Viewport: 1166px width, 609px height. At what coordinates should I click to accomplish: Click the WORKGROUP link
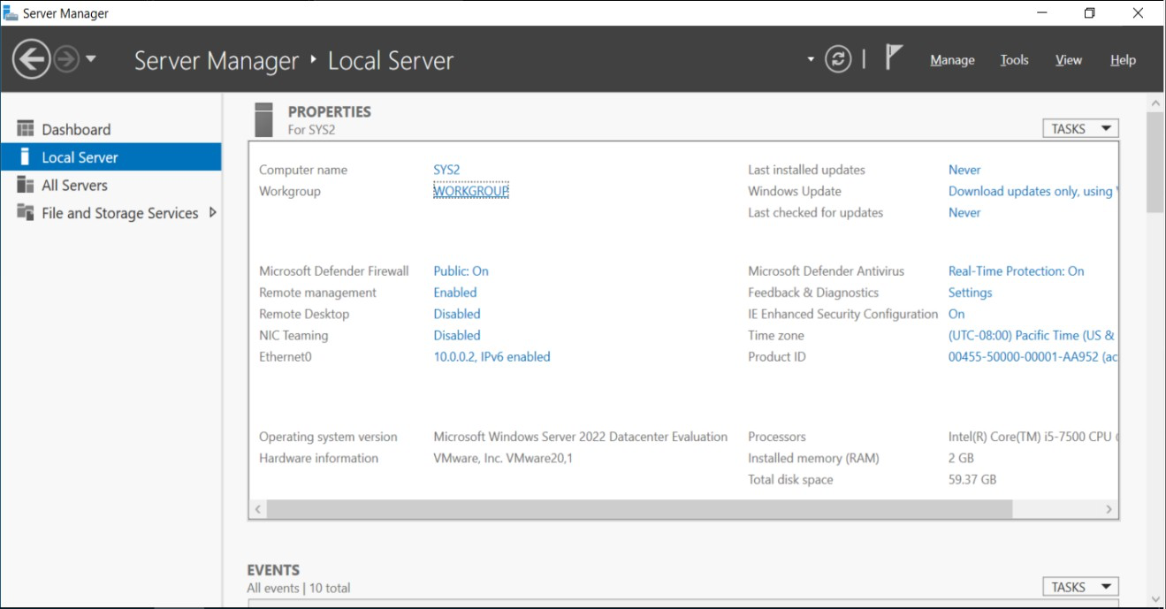471,191
